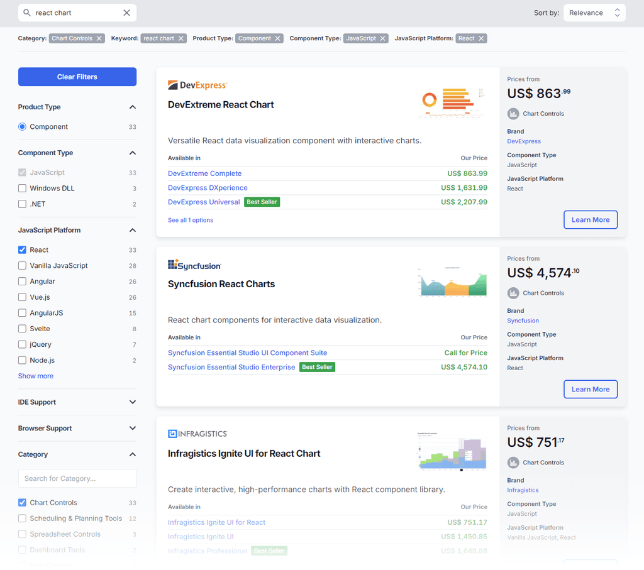Expand the IDE Support filter section

click(132, 402)
